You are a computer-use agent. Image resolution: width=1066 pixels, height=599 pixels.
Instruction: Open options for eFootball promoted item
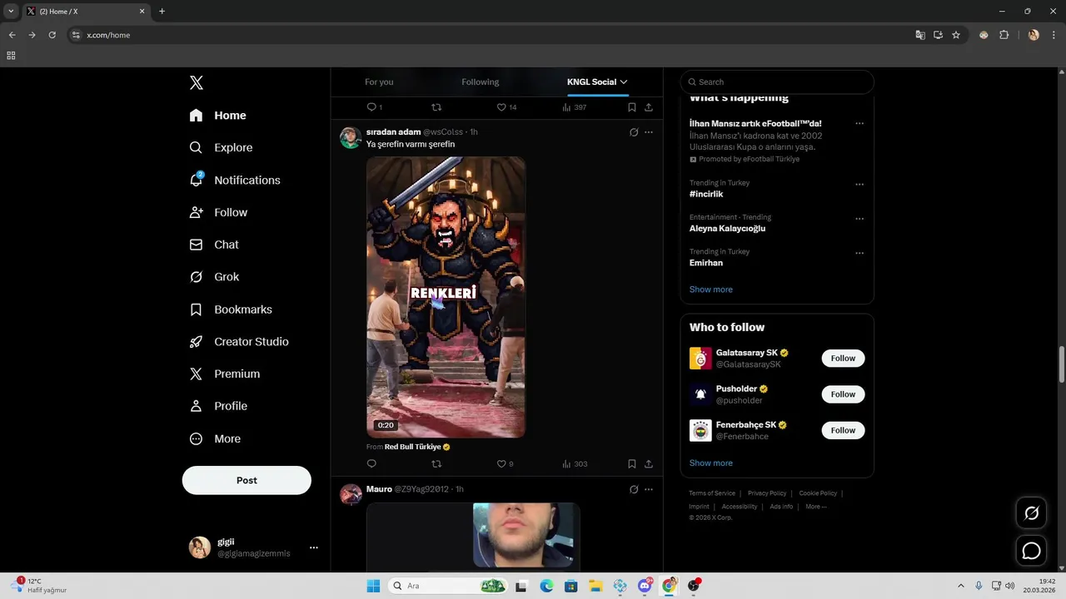click(x=859, y=124)
